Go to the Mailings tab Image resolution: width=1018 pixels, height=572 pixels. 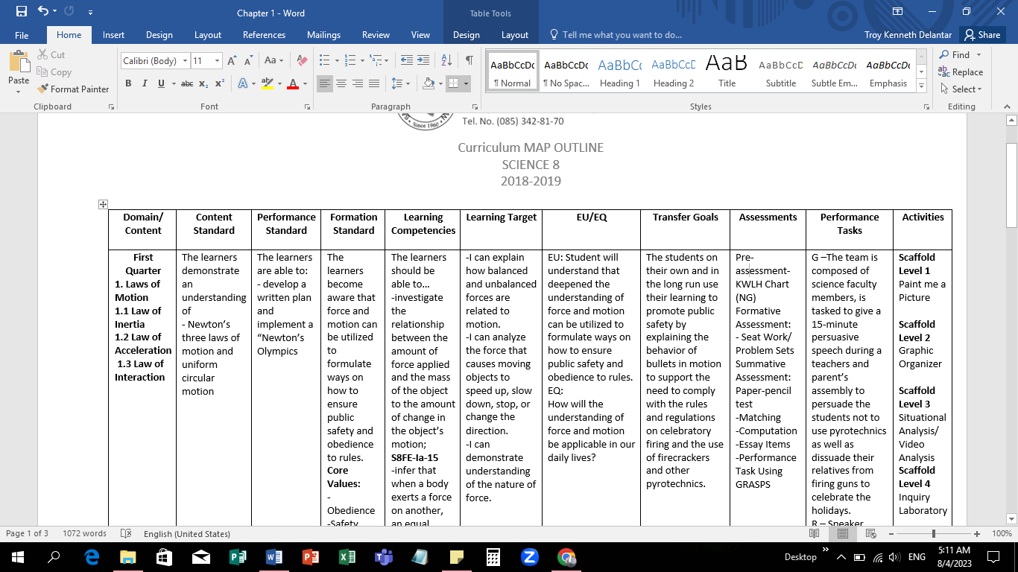pyautogui.click(x=323, y=35)
